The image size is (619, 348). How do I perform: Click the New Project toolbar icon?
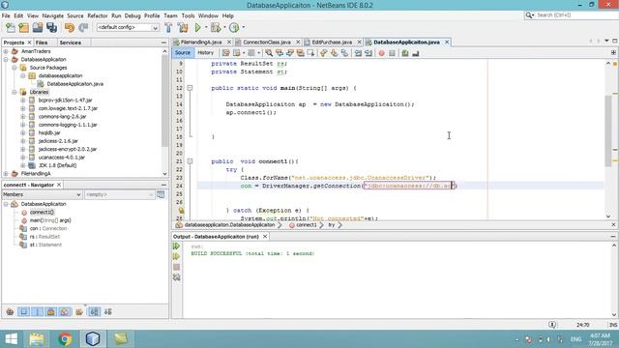pyautogui.click(x=23, y=28)
